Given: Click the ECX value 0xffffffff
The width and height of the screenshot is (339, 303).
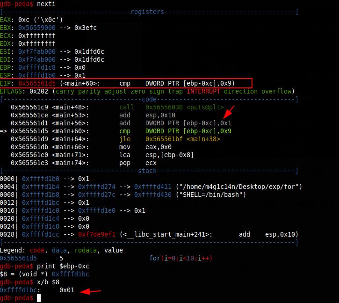Looking at the screenshot, I should click(x=37, y=36).
